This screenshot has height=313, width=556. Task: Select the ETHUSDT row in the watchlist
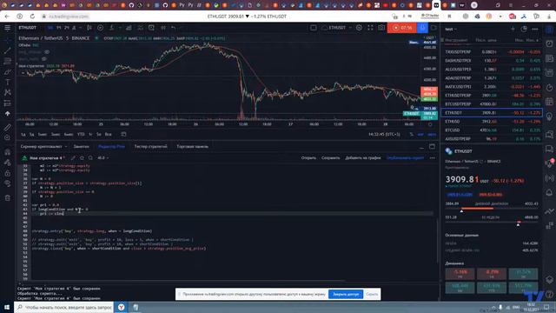pos(492,113)
